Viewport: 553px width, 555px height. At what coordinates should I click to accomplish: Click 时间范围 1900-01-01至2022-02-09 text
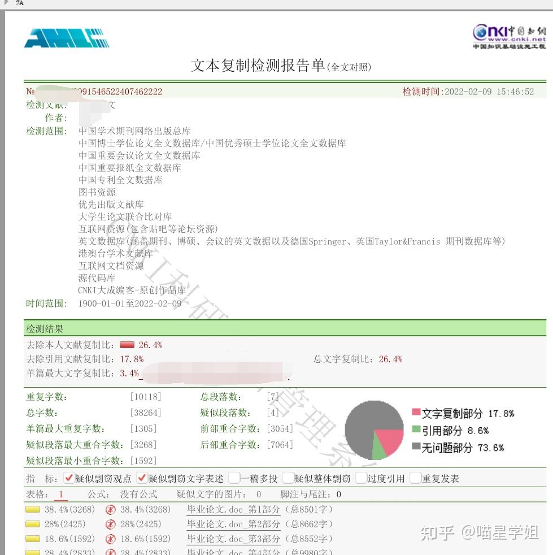click(130, 303)
